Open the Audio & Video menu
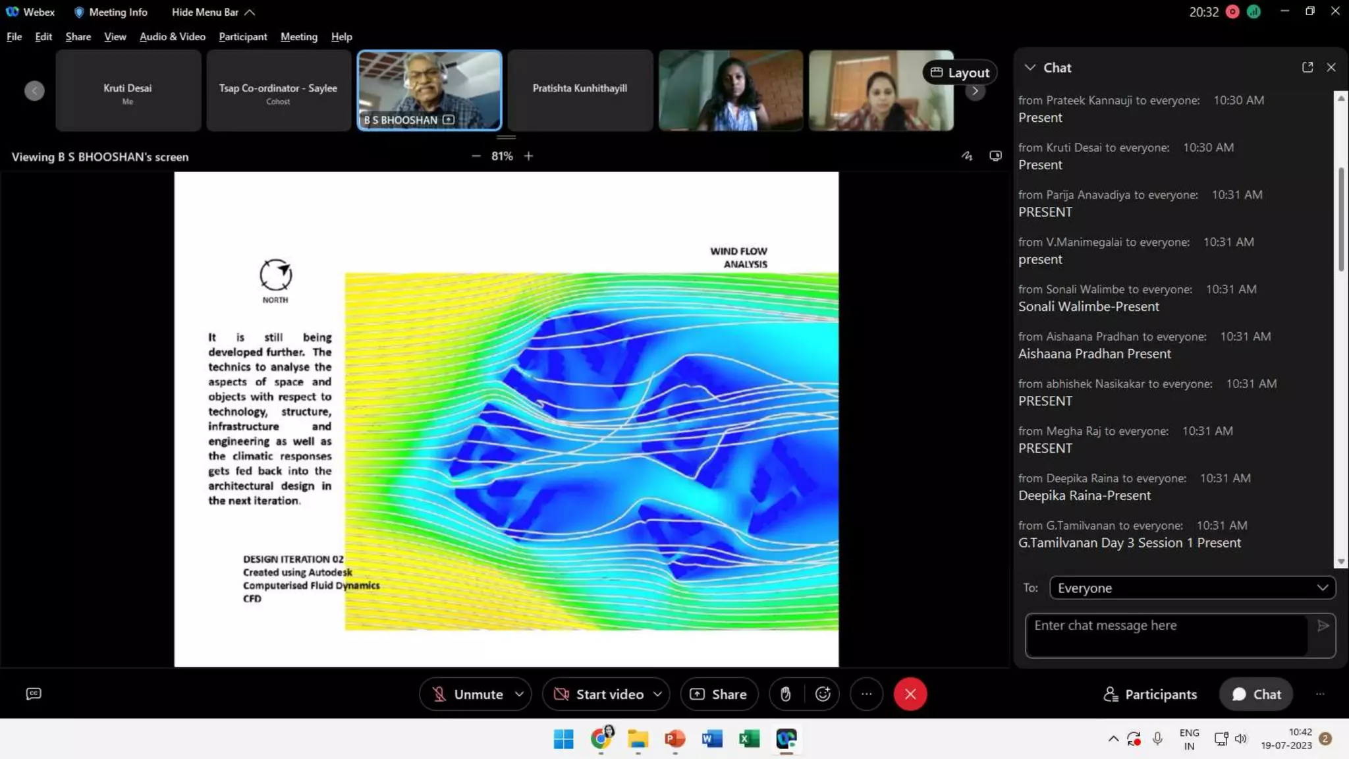The height and width of the screenshot is (759, 1349). pos(172,37)
